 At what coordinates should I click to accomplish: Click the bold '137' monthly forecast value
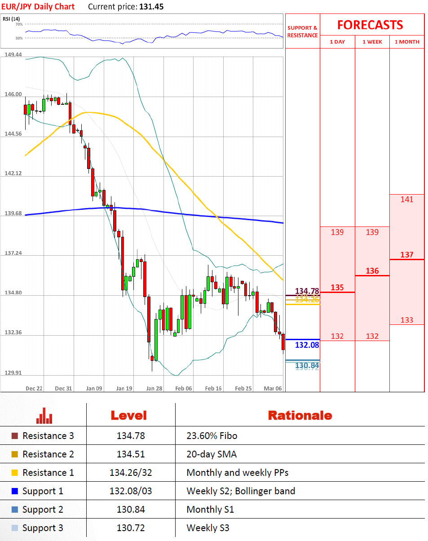coord(407,255)
